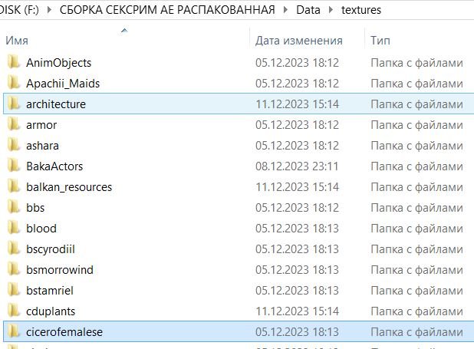Click the AnimObjects folder icon
The height and width of the screenshot is (349, 474).
(x=13, y=62)
